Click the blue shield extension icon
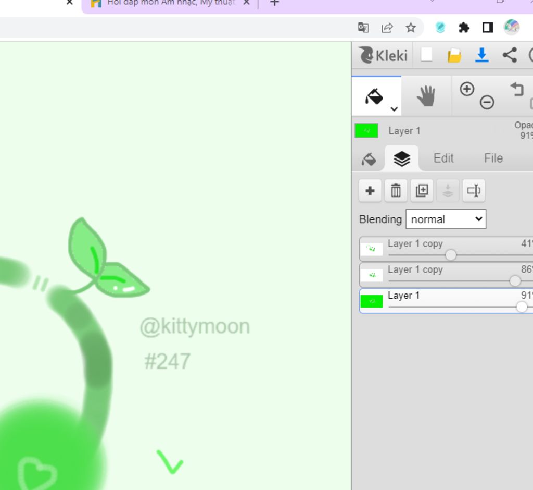Viewport: 533px width, 490px height. 440,28
